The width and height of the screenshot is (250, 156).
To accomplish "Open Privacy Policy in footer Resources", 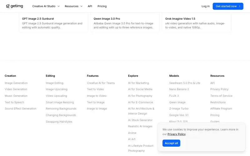I will (x=219, y=89).
